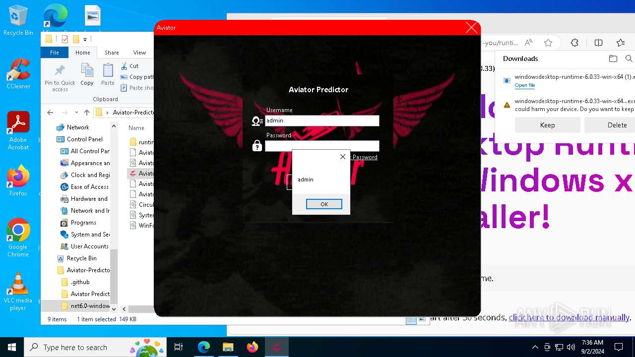635x357 pixels.
Task: Click the Copy button in Clipboard group
Action: click(87, 75)
